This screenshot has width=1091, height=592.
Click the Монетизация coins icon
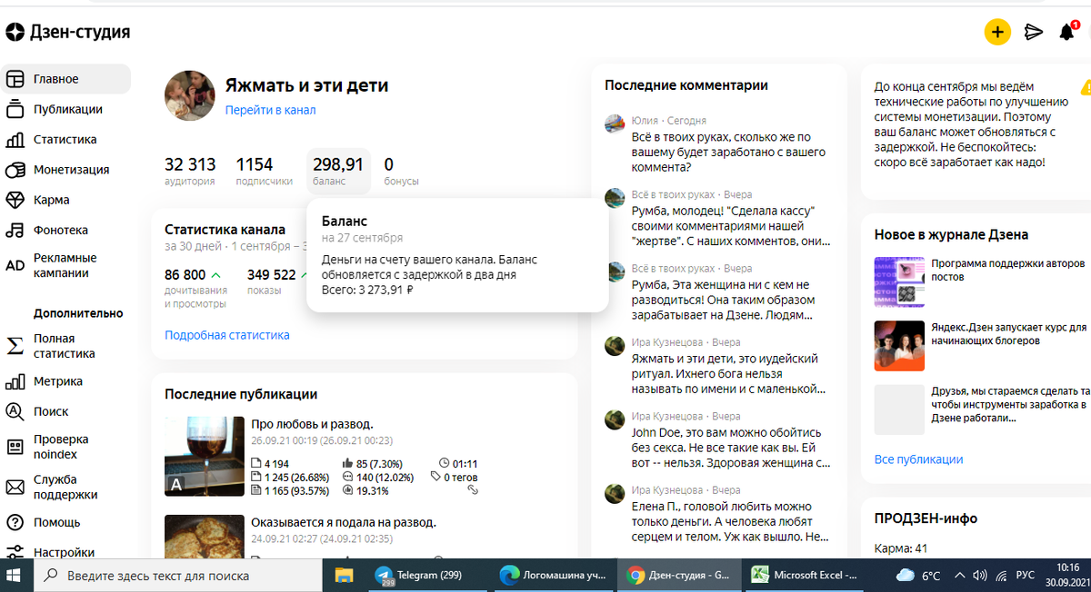click(x=15, y=170)
